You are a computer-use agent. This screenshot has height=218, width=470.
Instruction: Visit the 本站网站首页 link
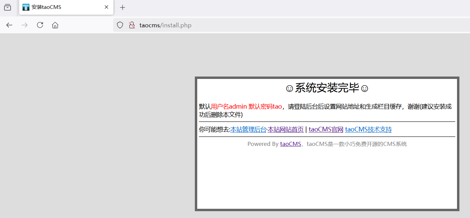(x=285, y=130)
